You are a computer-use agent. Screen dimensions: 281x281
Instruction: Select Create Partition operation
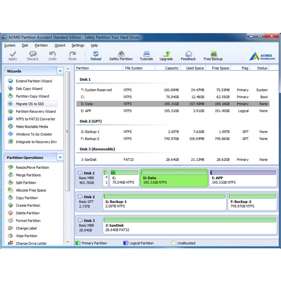point(28,206)
